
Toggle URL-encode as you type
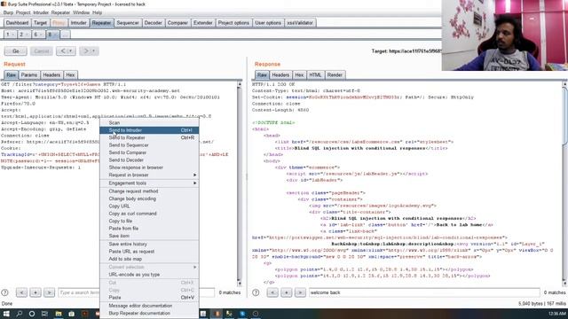click(x=149, y=275)
